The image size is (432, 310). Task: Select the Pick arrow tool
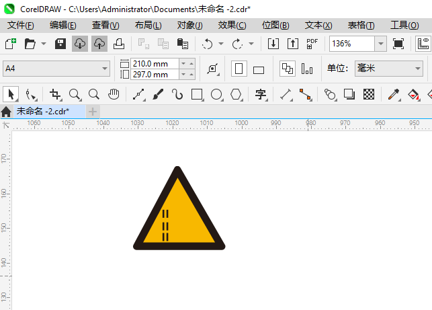click(x=11, y=94)
